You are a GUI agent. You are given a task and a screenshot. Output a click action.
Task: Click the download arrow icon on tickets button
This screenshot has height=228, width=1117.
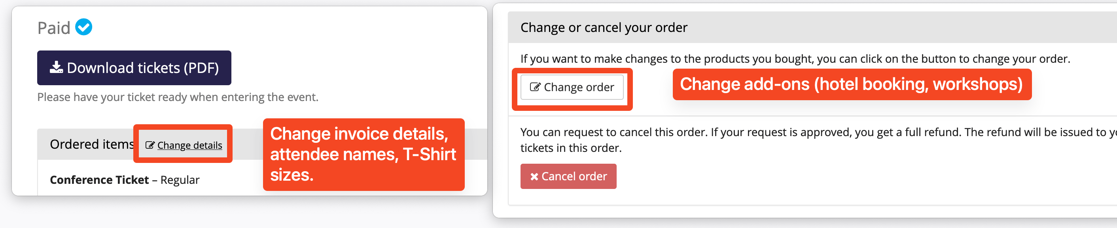coord(56,67)
